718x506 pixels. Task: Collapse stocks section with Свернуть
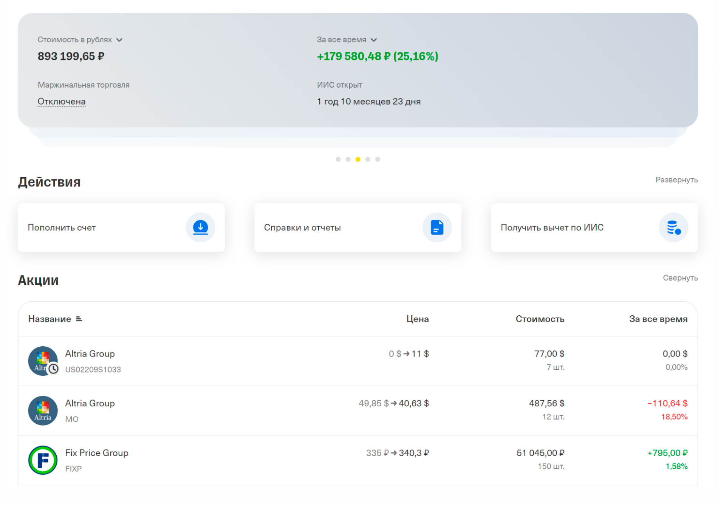coord(680,278)
